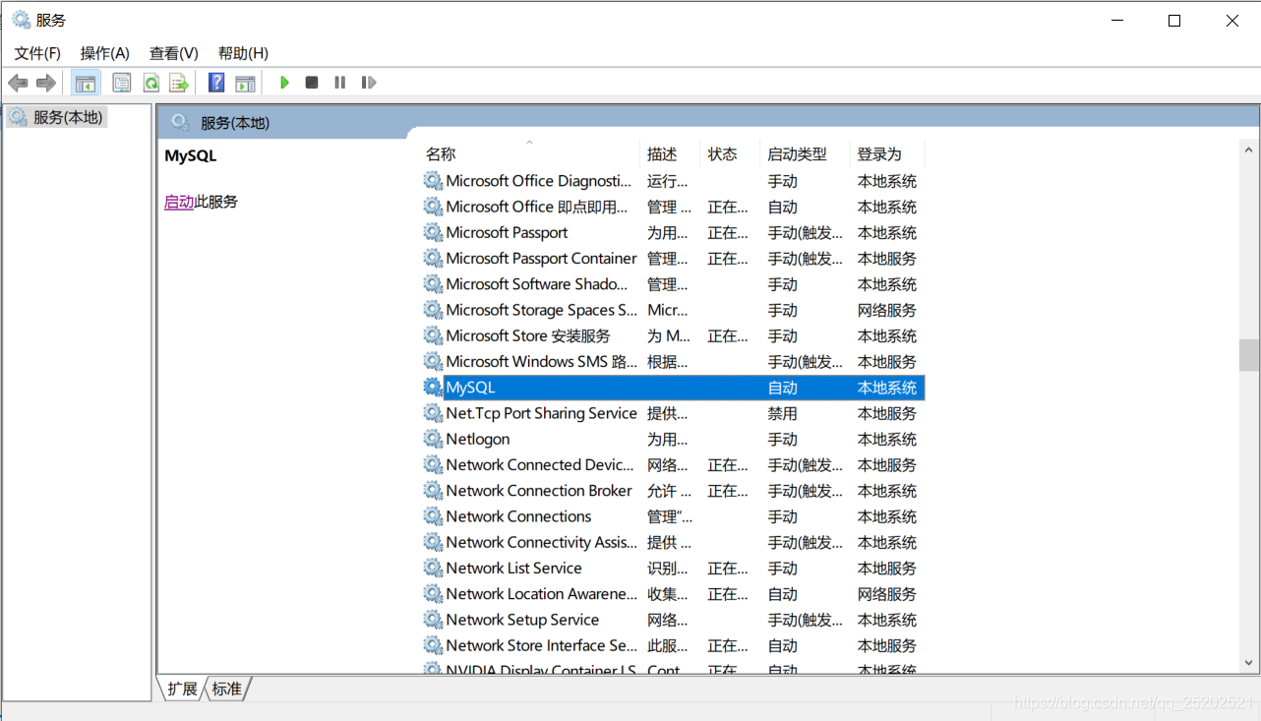Click 自动 startup type in MySQL row
This screenshot has height=721, width=1261.
(x=783, y=388)
